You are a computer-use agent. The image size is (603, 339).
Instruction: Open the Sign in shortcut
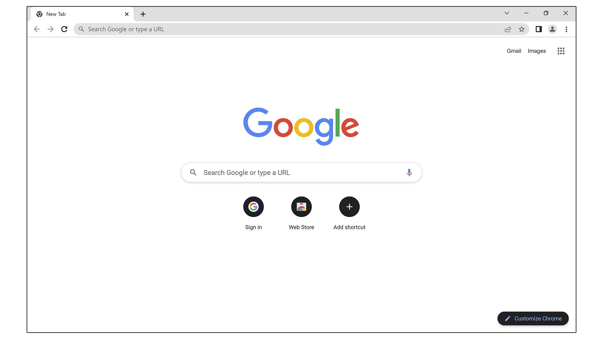253,206
